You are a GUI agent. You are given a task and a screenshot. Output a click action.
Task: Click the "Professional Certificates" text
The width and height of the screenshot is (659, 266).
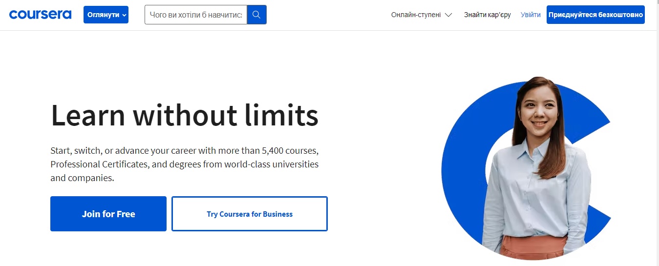coord(99,164)
